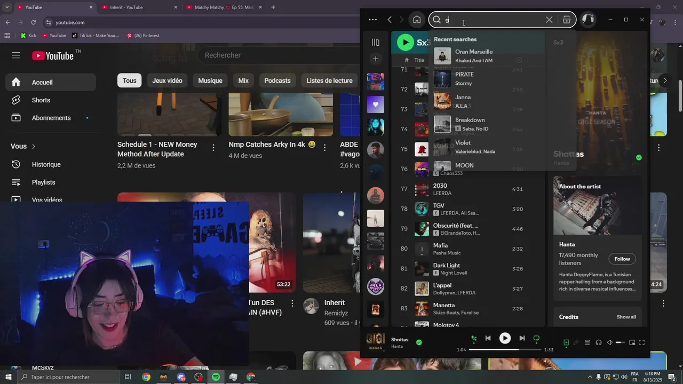This screenshot has width=683, height=384.
Task: Open Abonnements in YouTube sidebar
Action: click(51, 118)
